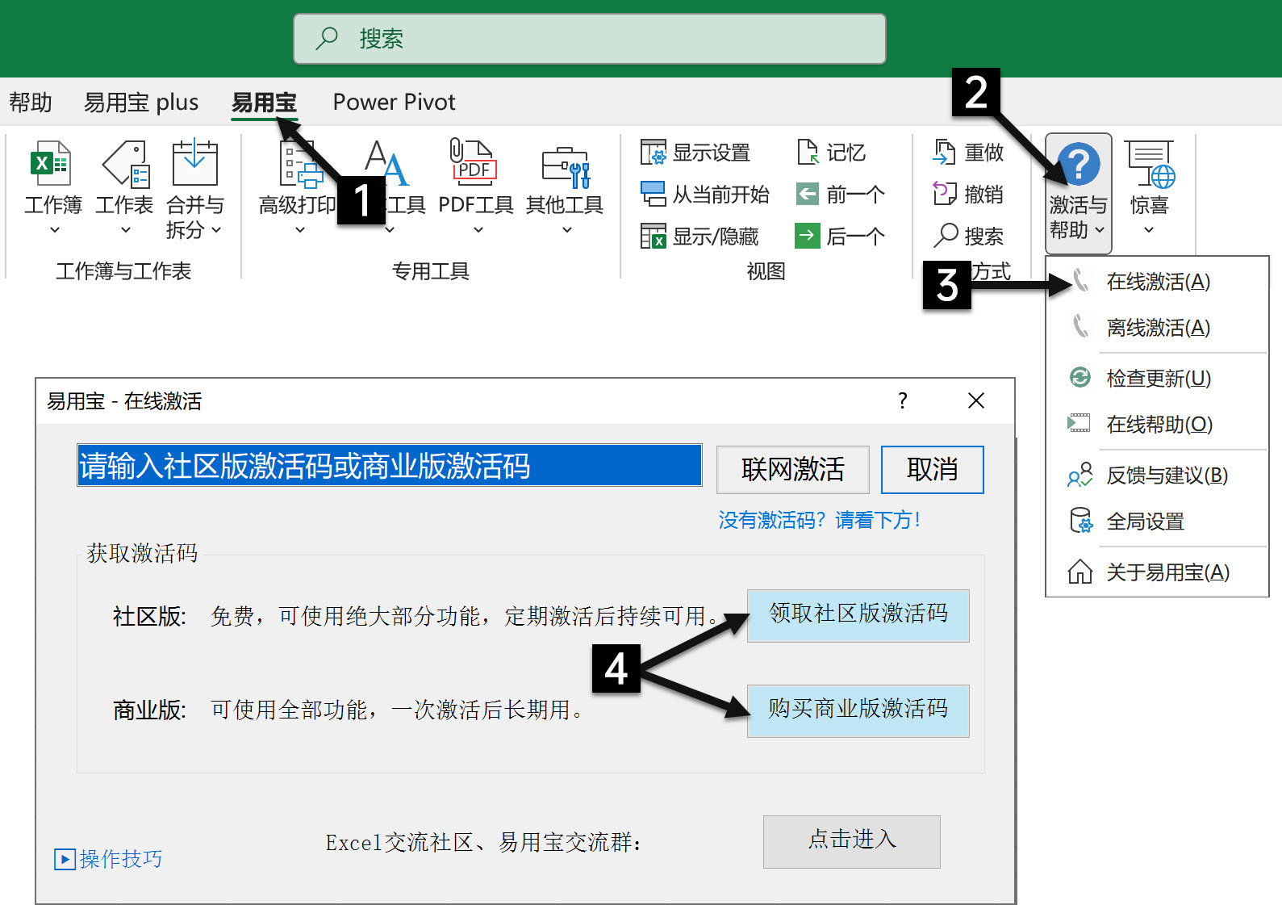Expand the 工作簿 dropdown chevron
The height and width of the screenshot is (905, 1282).
(54, 230)
